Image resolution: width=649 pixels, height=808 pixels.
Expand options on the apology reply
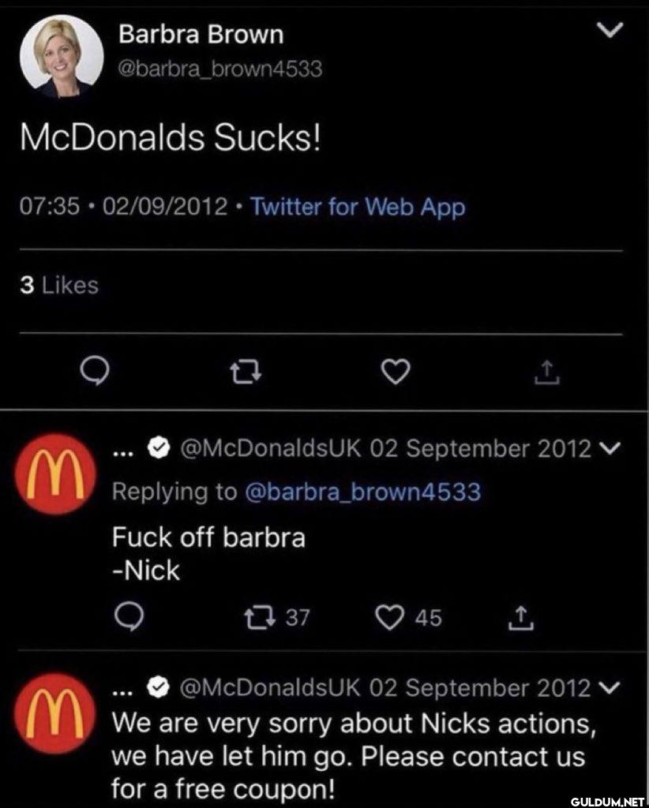pyautogui.click(x=610, y=688)
